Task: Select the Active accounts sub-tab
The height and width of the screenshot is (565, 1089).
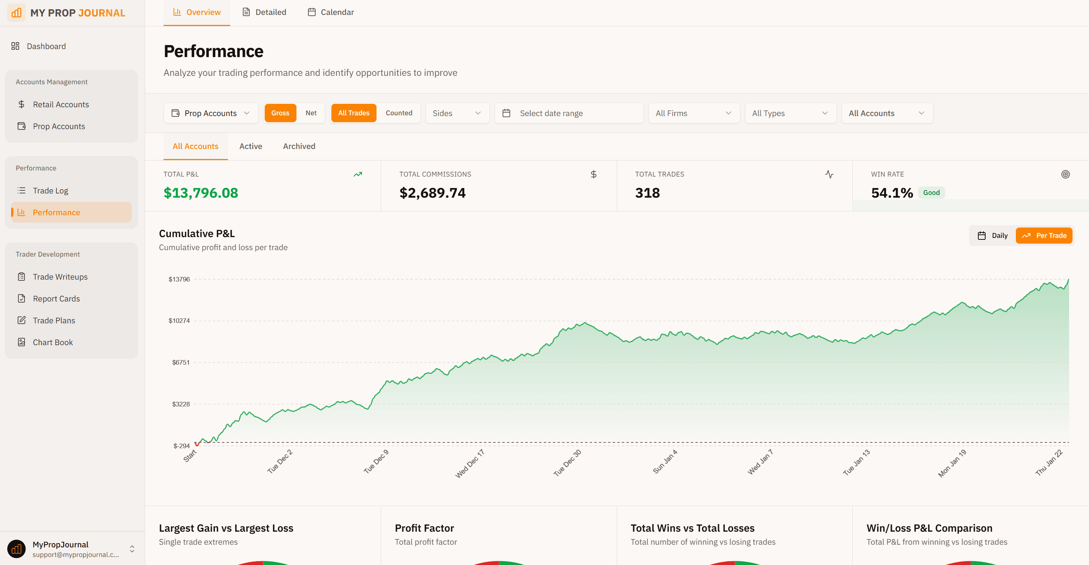Action: pyautogui.click(x=251, y=146)
